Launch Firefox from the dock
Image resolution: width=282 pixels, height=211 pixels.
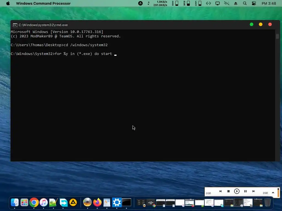click(97, 202)
